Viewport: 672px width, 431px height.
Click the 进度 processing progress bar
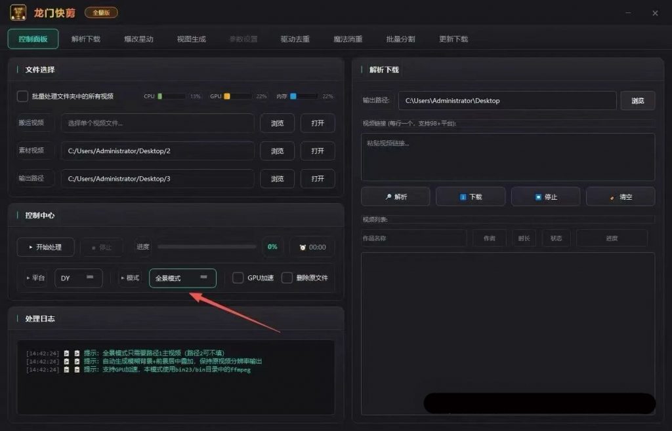click(x=207, y=247)
